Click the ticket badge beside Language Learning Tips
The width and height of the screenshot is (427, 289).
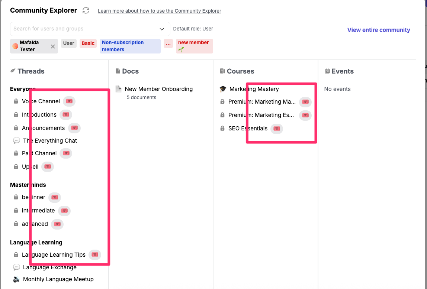[x=94, y=255]
